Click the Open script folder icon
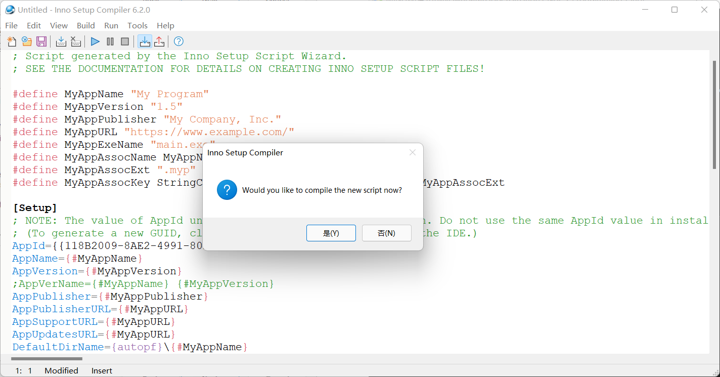 (27, 41)
